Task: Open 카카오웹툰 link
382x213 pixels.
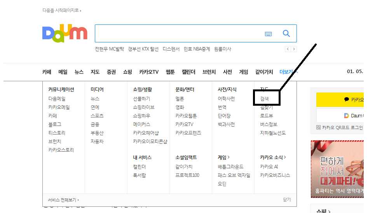Action: pyautogui.click(x=186, y=116)
